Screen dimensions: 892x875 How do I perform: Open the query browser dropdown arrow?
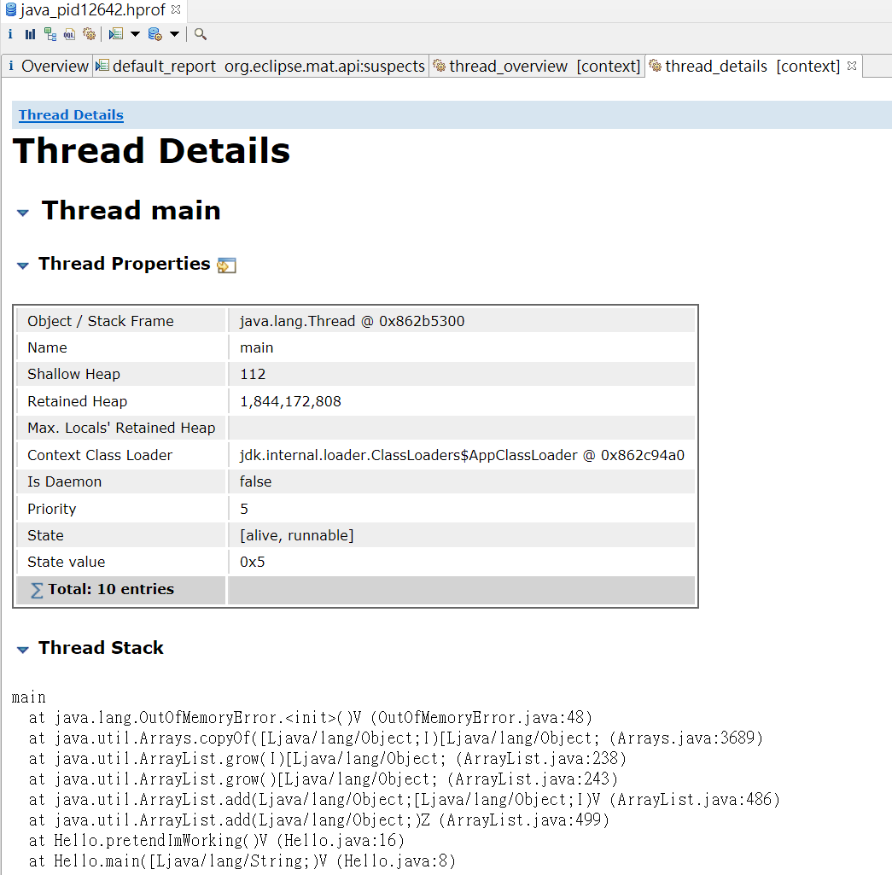pyautogui.click(x=136, y=34)
